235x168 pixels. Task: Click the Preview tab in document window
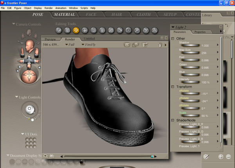coord(51,39)
